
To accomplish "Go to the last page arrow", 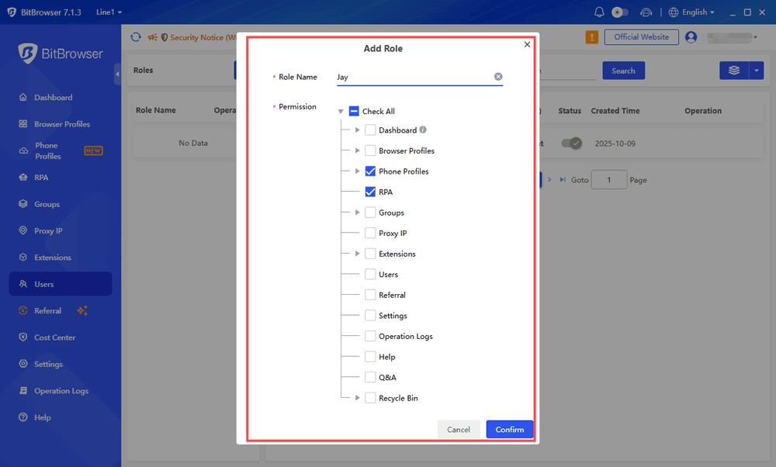I will pos(562,180).
